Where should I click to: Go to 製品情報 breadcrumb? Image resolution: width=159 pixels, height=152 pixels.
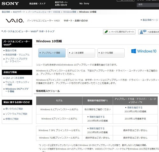(x=6, y=12)
